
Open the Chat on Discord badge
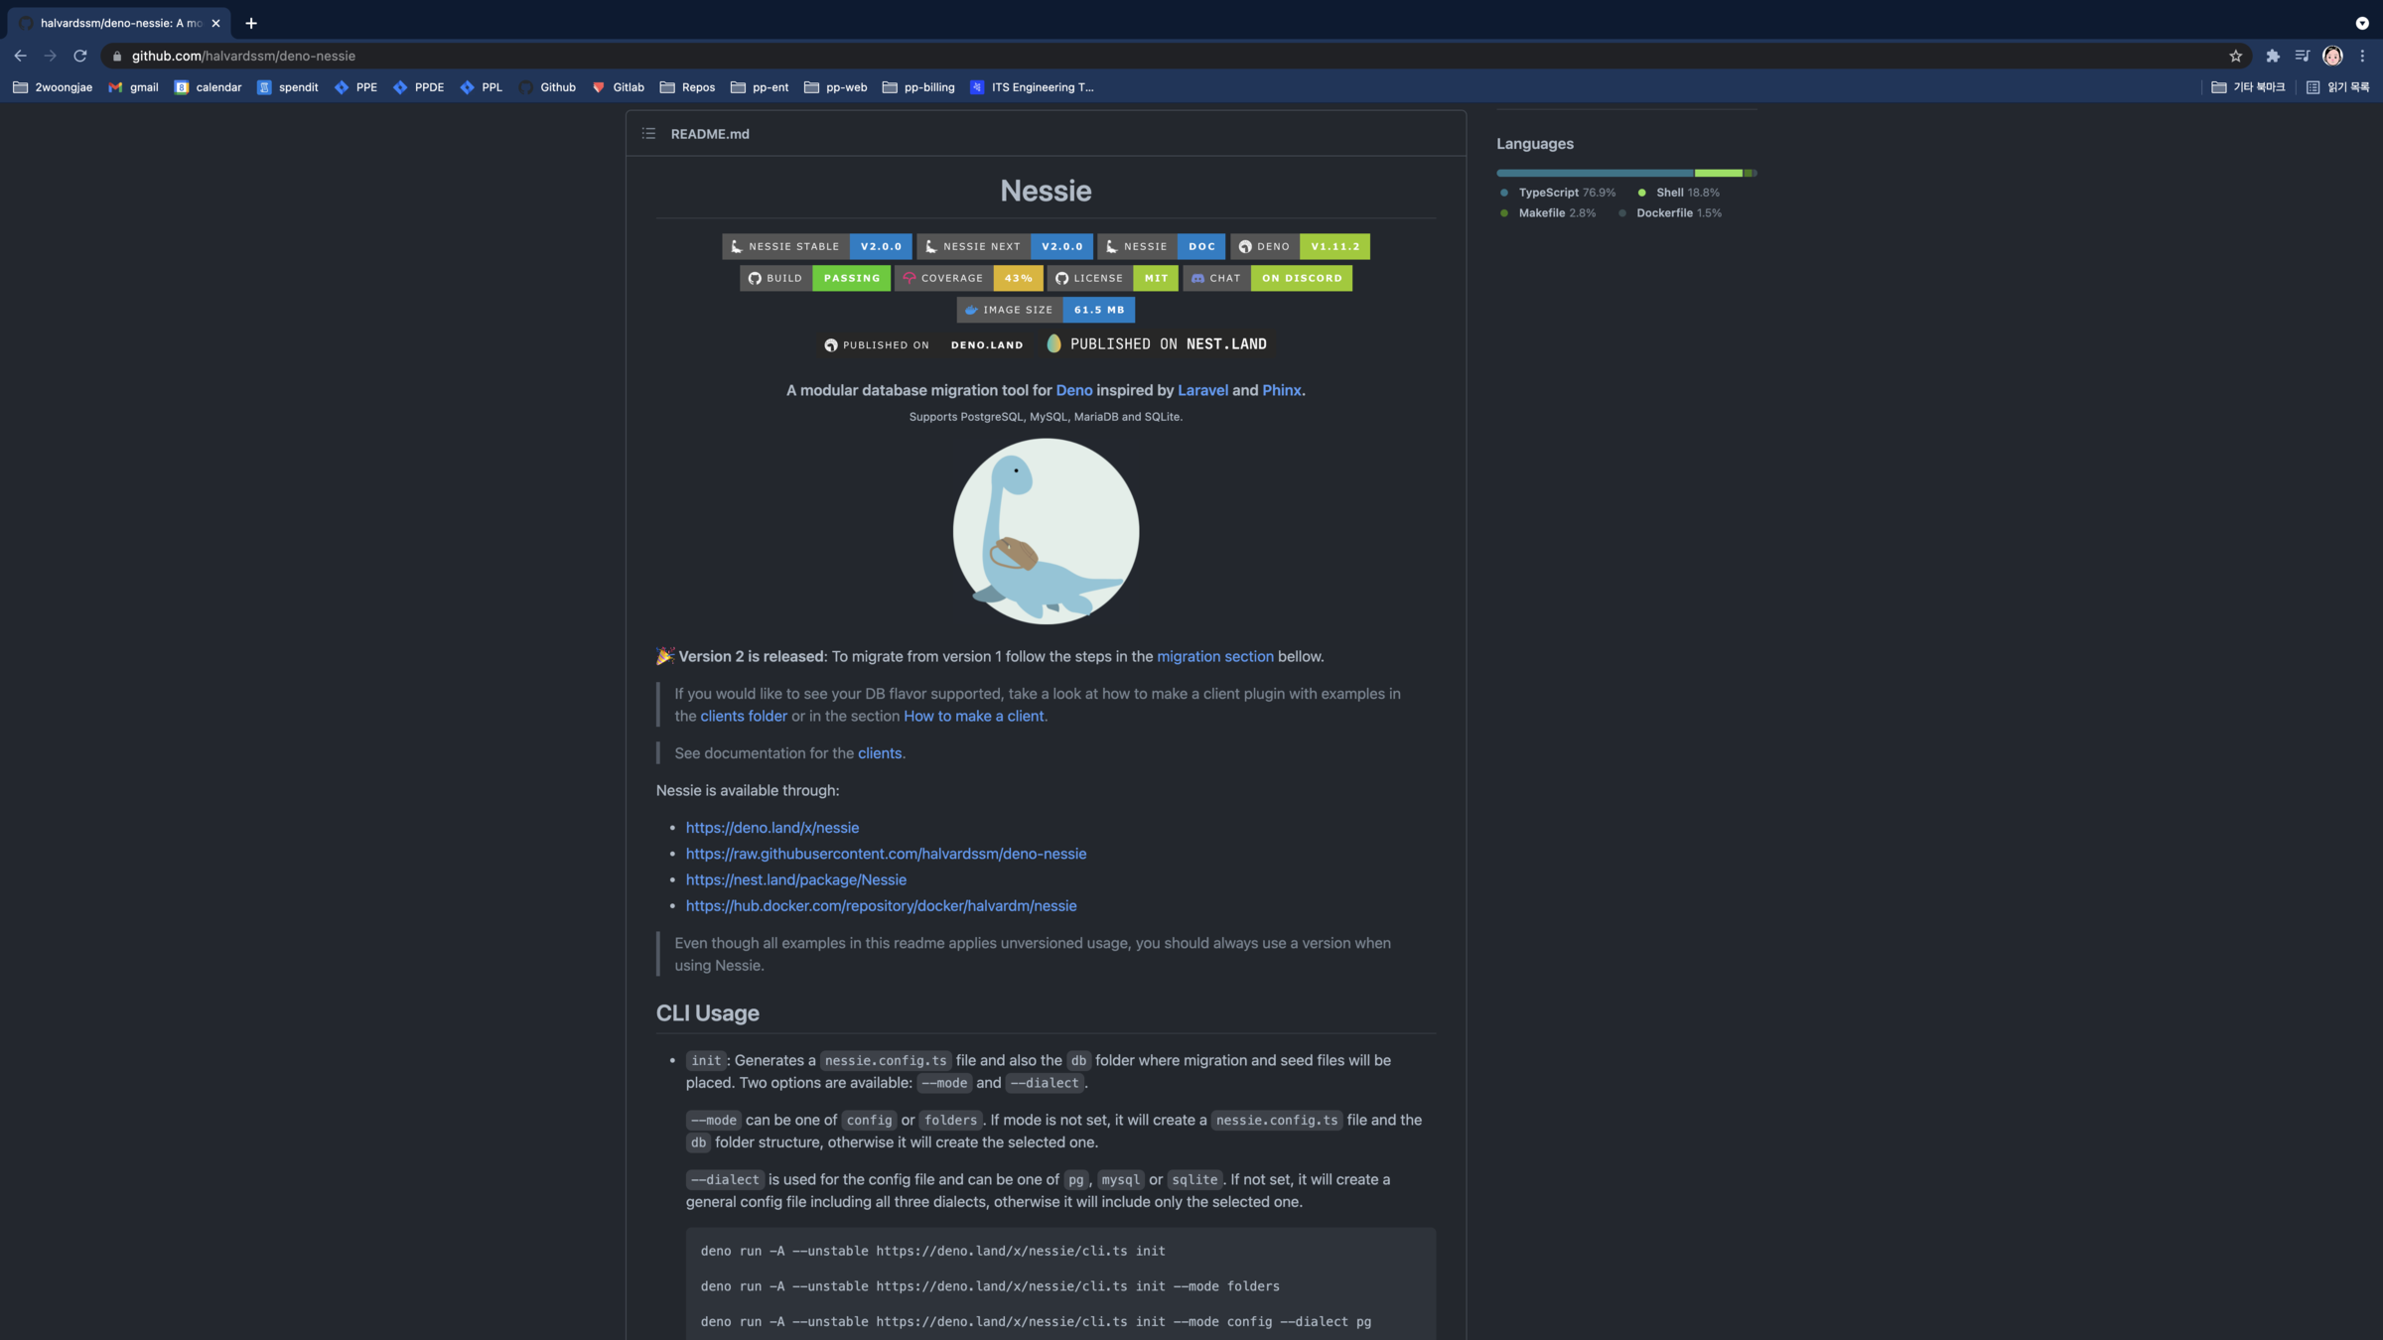1267,278
